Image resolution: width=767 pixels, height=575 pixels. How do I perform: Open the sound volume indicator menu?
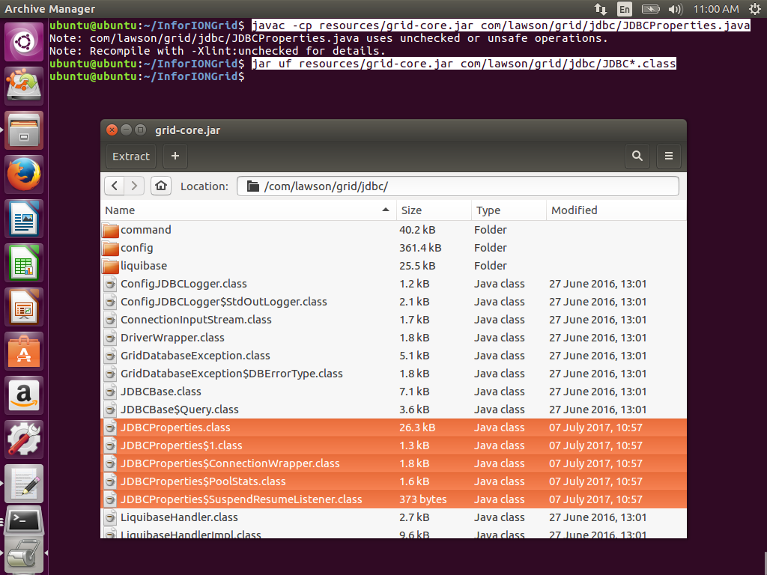point(674,9)
